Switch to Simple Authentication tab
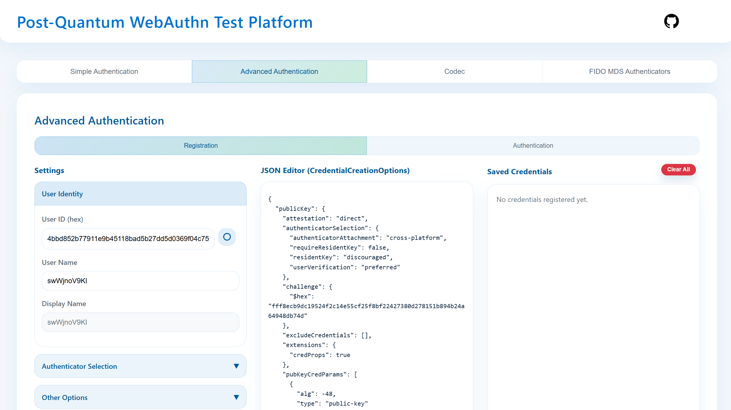 point(104,72)
